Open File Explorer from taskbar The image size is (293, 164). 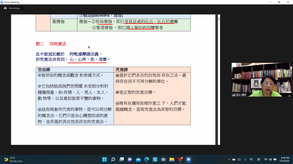[x=172, y=159]
